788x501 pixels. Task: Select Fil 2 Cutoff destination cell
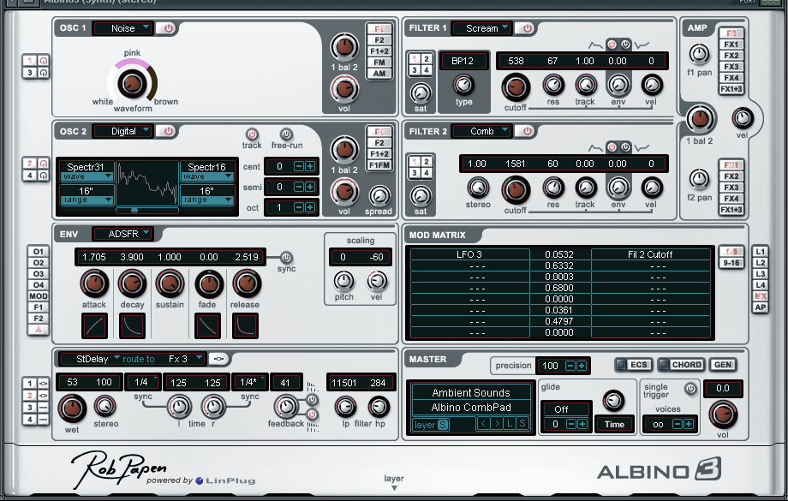[x=650, y=254]
